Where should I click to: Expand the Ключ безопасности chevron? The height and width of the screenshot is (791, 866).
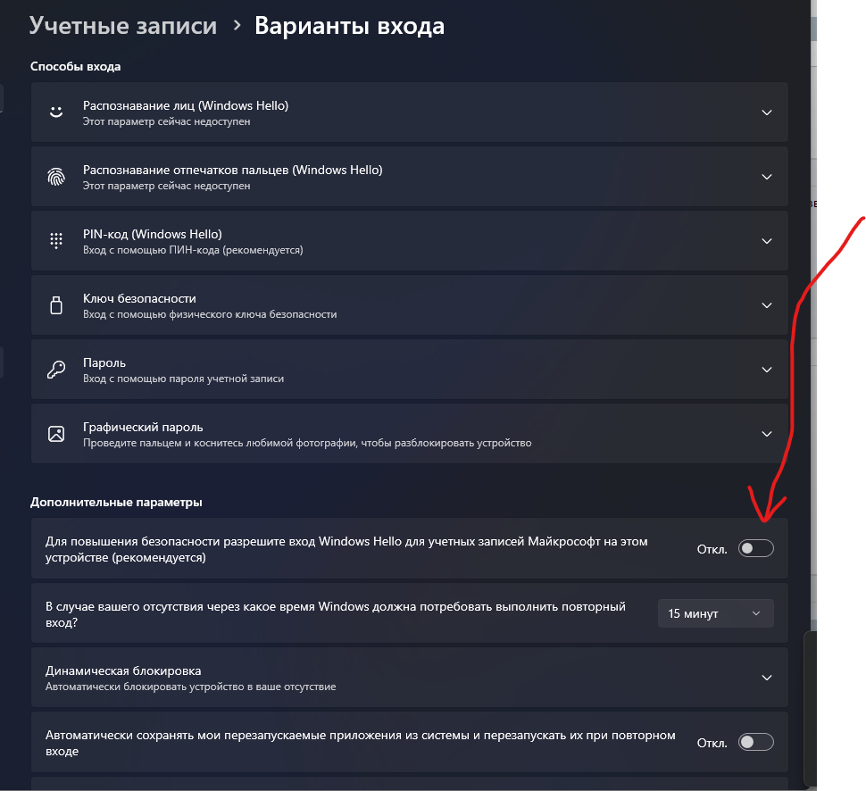tap(767, 305)
